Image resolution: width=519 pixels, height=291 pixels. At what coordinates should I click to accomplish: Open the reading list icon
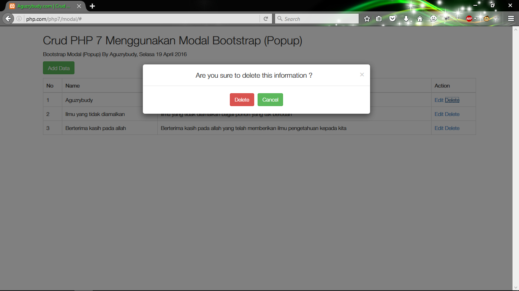coord(379,18)
